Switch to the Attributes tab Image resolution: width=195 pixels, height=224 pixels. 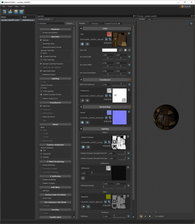pyautogui.click(x=95, y=23)
